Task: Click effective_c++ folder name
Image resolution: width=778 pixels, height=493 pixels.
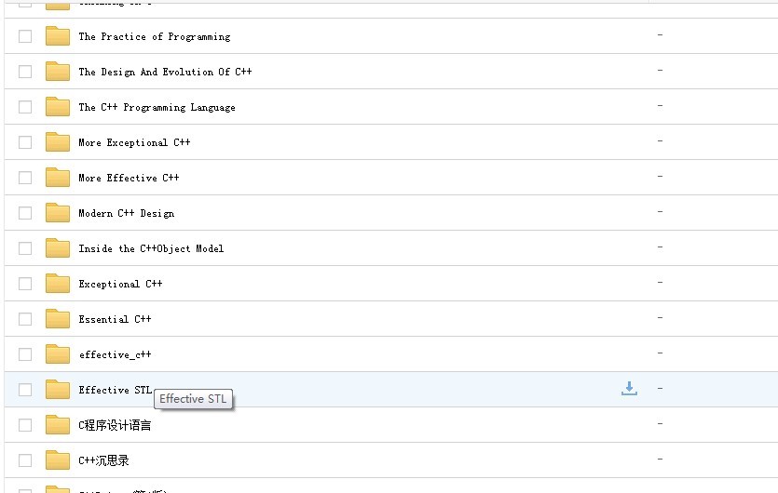Action: point(116,354)
